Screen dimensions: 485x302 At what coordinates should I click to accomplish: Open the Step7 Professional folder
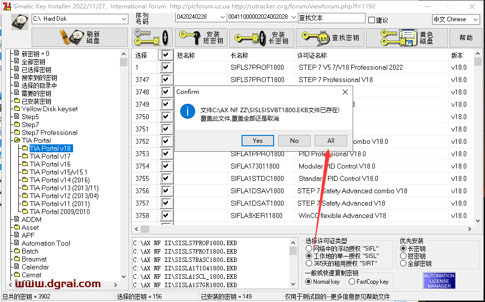49,133
